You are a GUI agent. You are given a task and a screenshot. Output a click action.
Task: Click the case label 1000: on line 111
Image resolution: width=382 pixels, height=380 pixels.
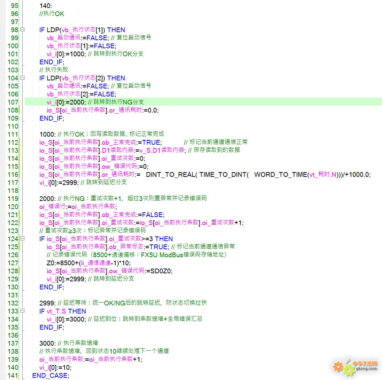point(47,134)
